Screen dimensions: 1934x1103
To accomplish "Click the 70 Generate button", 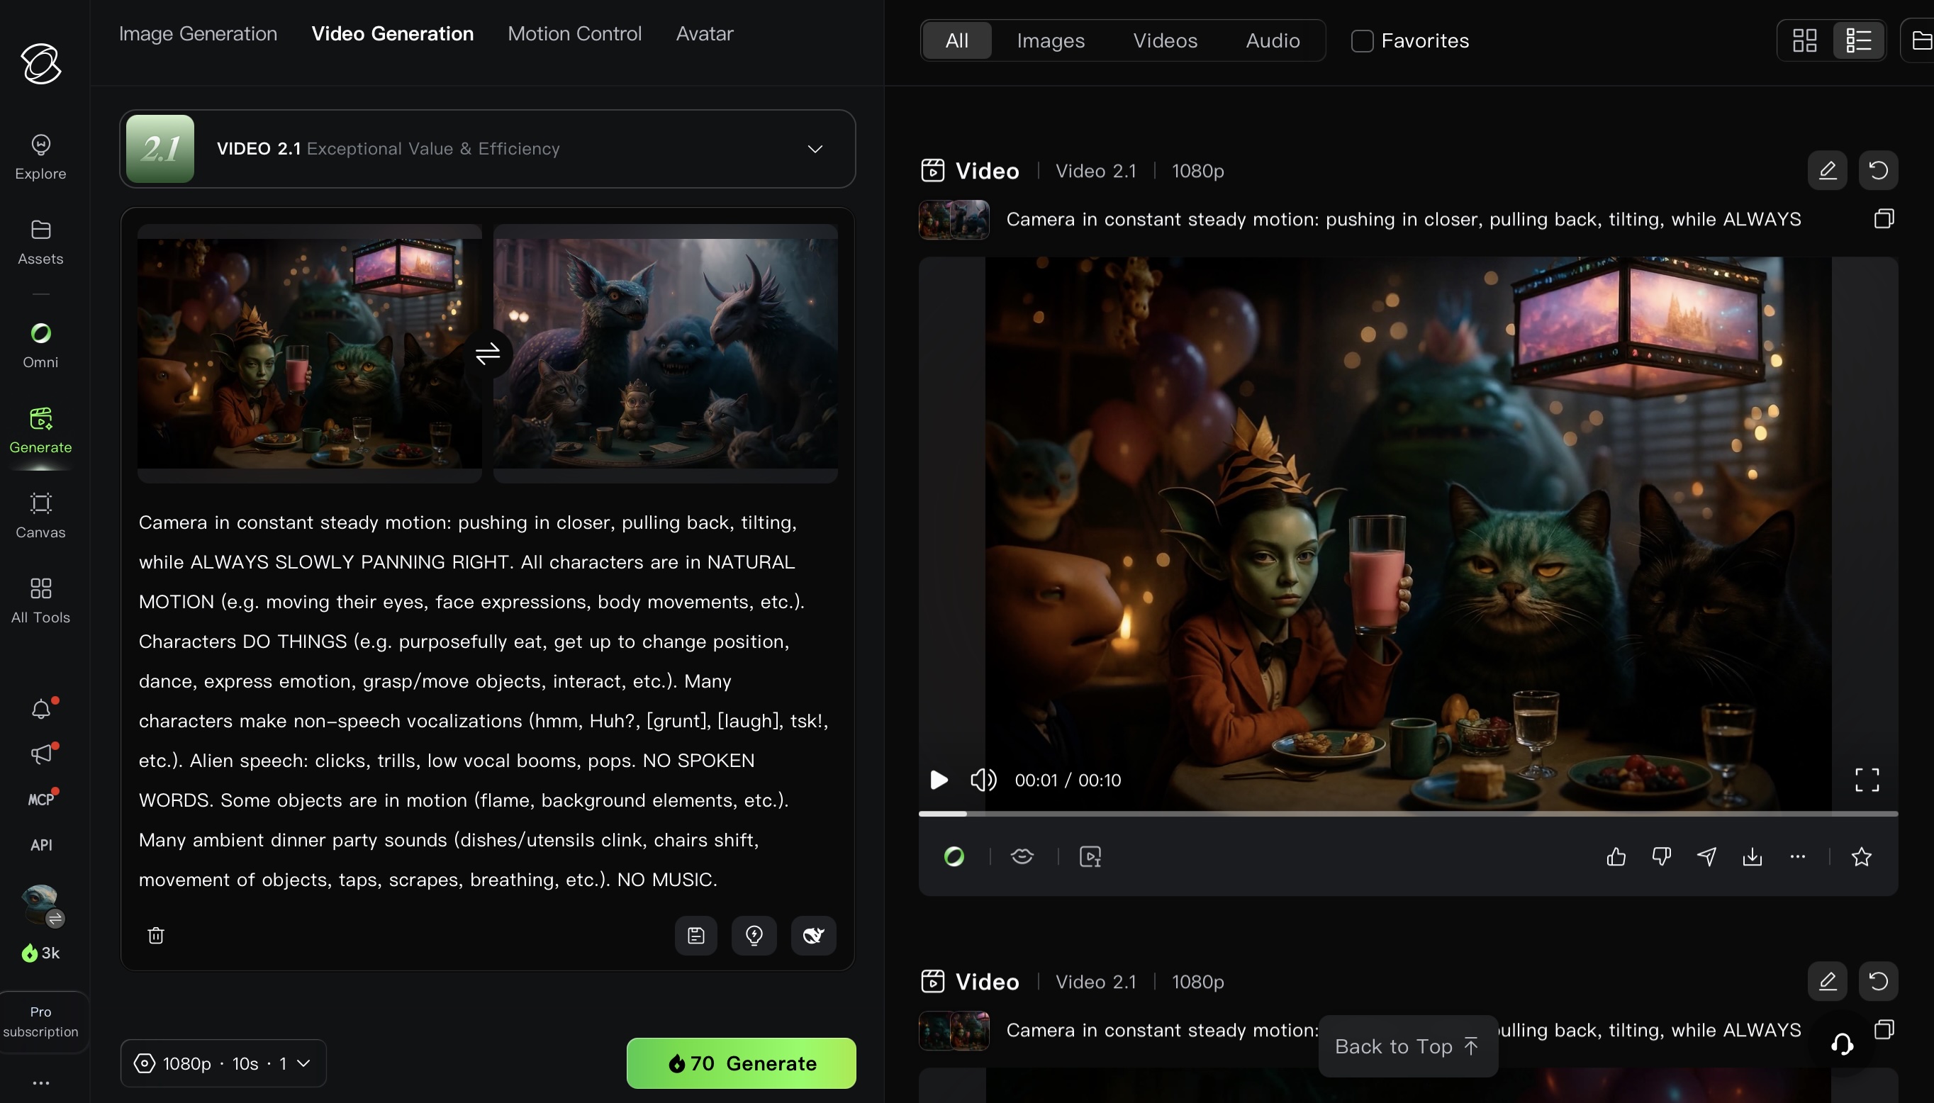I will [742, 1063].
